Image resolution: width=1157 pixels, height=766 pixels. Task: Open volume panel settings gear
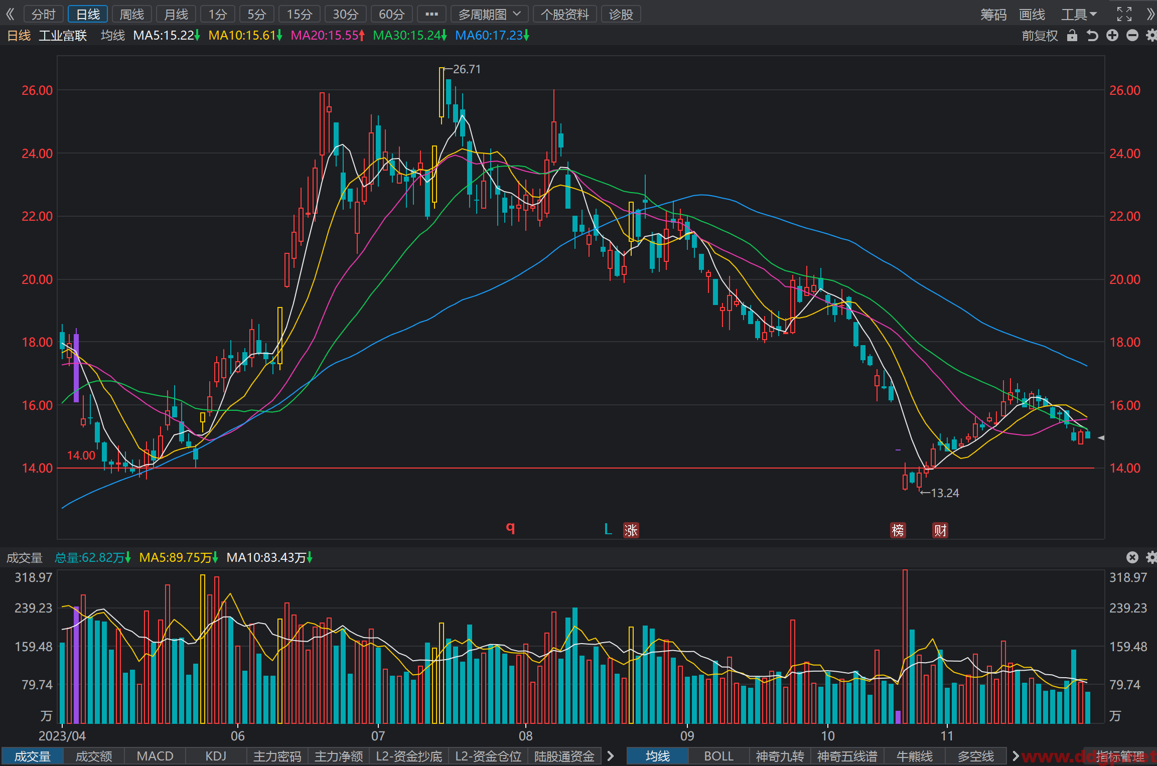(1151, 557)
